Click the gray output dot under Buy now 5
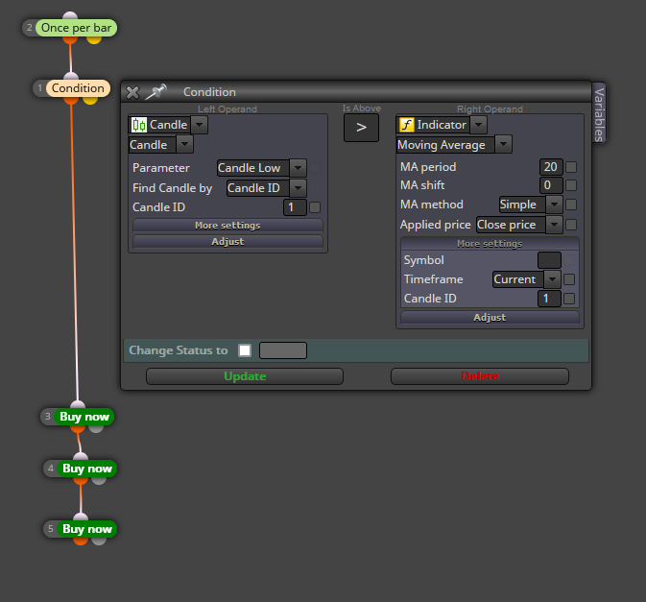Viewport: 646px width, 602px height. [99, 541]
